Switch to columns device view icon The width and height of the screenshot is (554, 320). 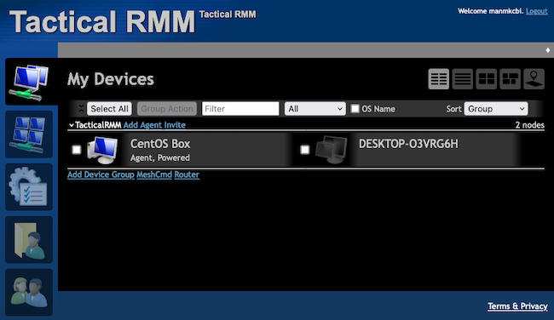coord(438,79)
